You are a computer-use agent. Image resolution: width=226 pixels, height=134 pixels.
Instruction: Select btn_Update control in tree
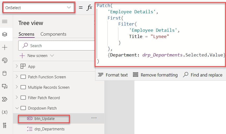(x=45, y=119)
